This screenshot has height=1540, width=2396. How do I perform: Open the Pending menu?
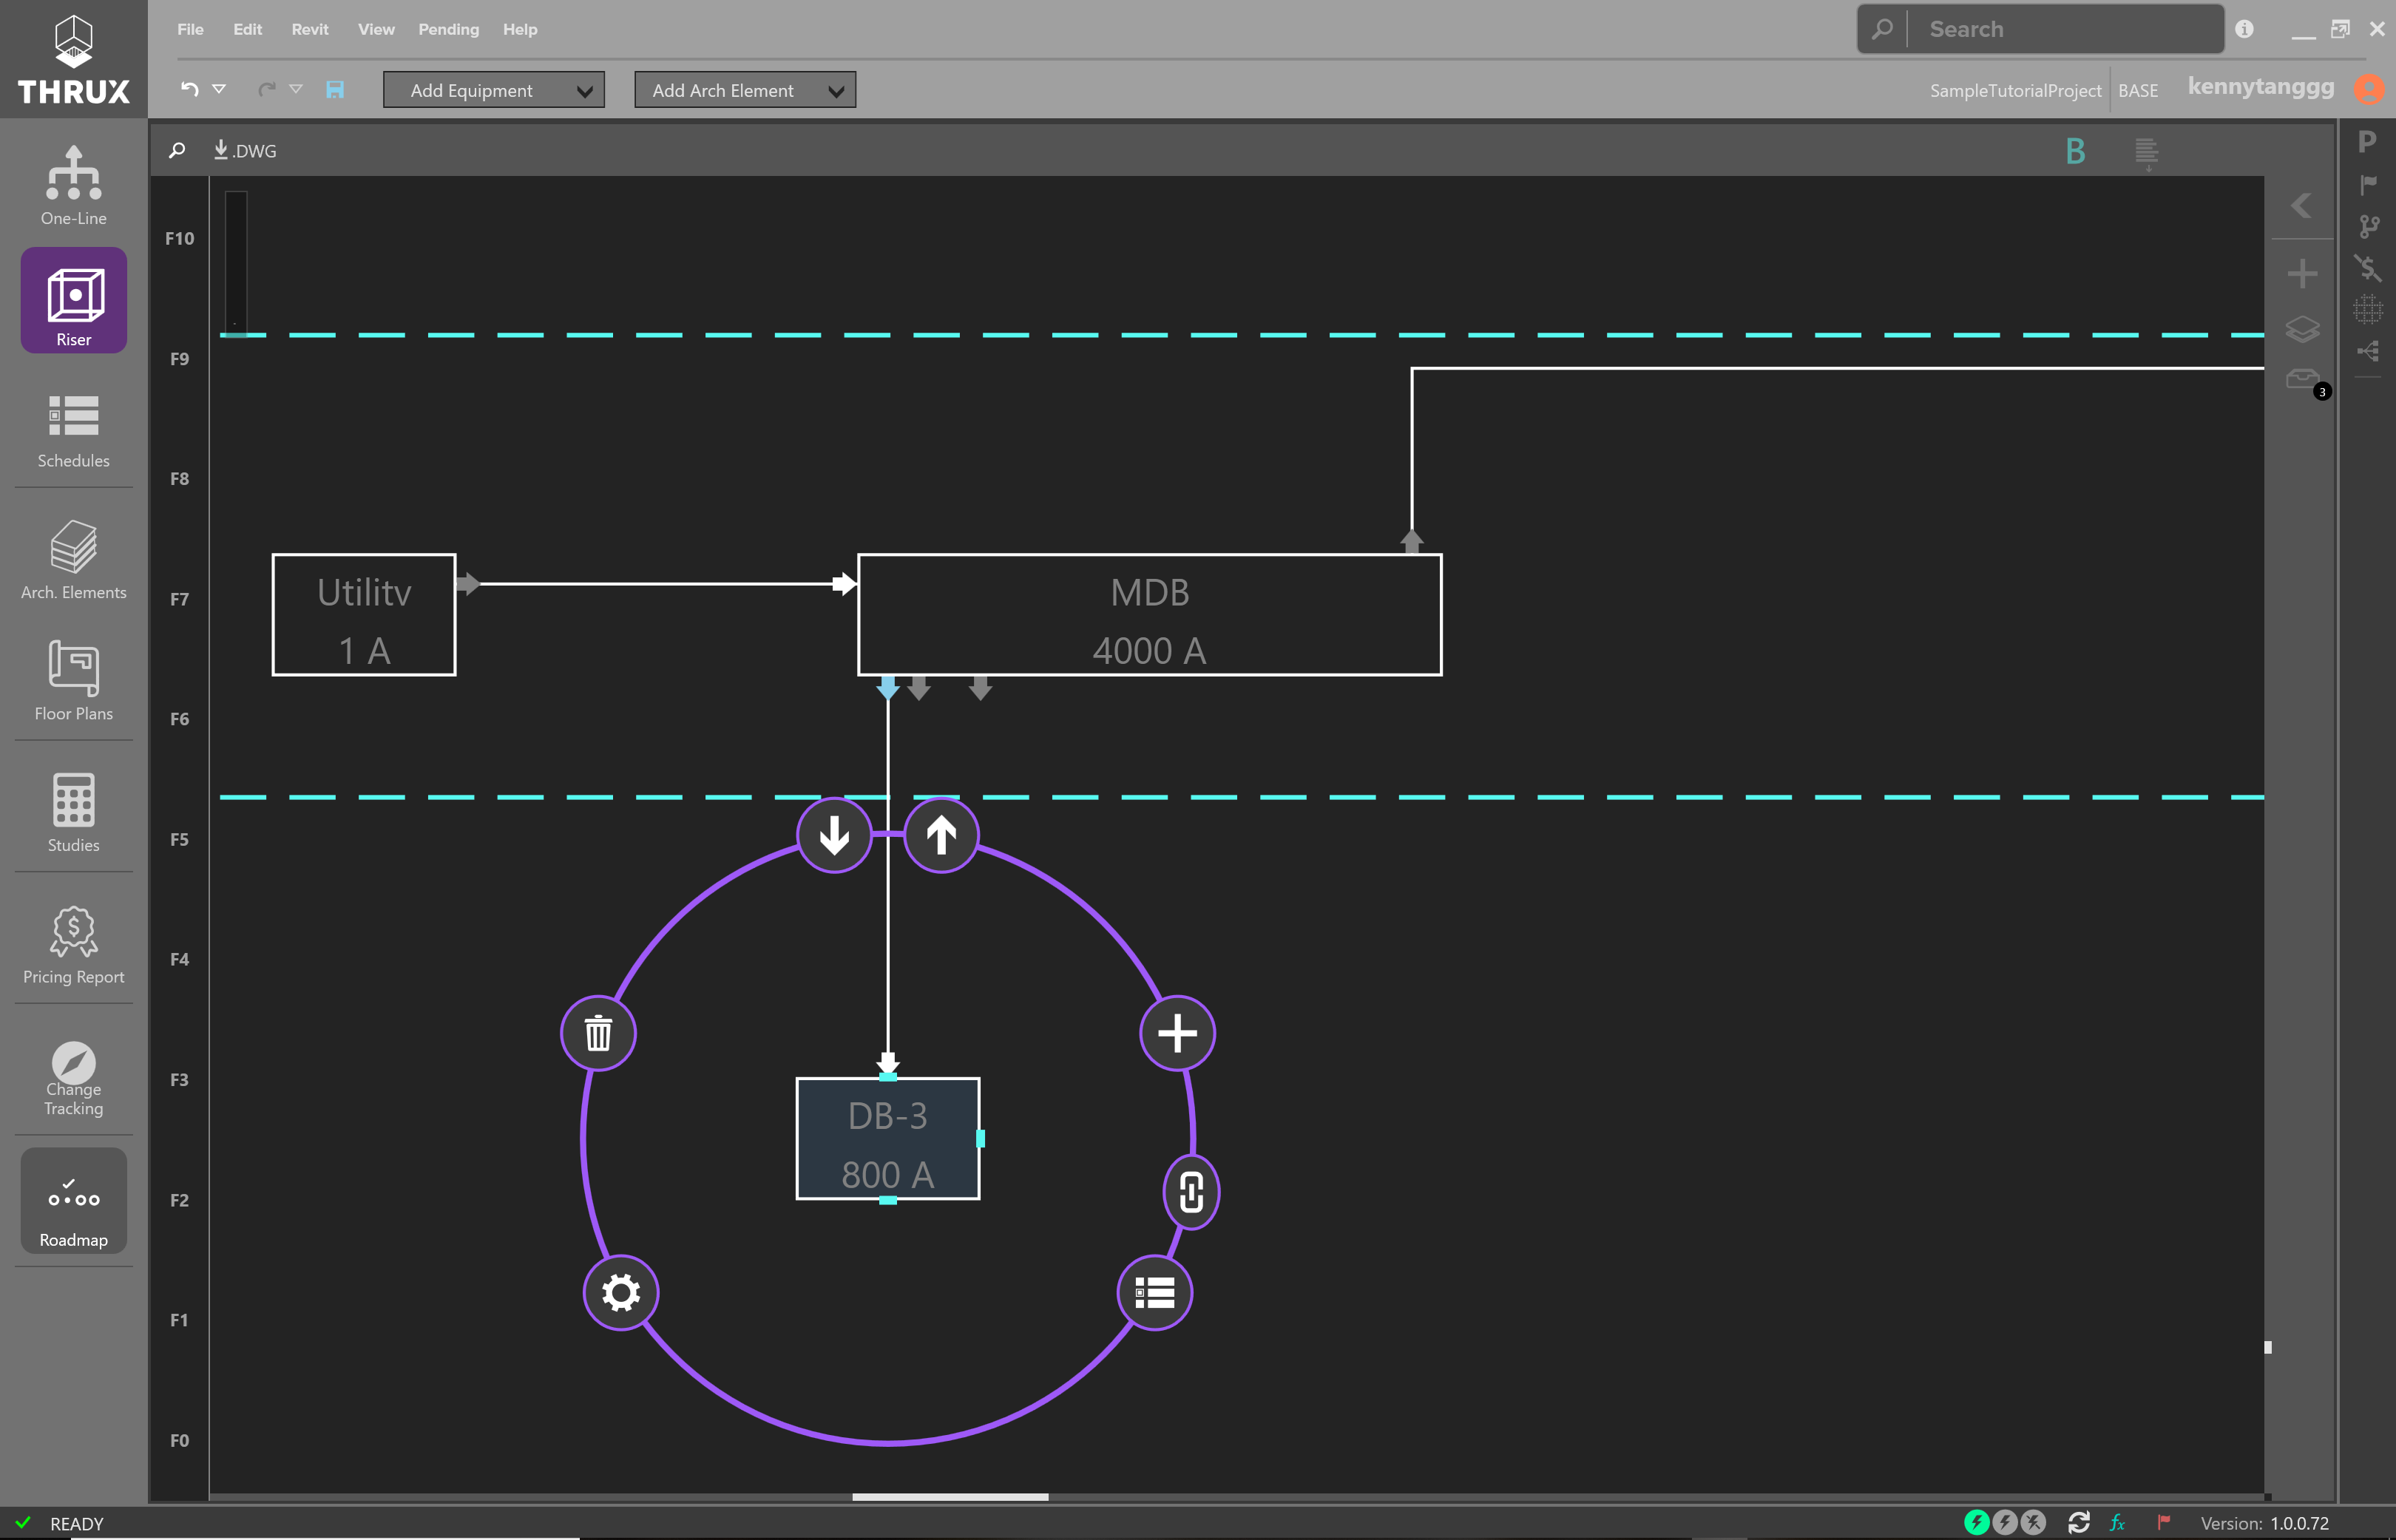tap(448, 29)
